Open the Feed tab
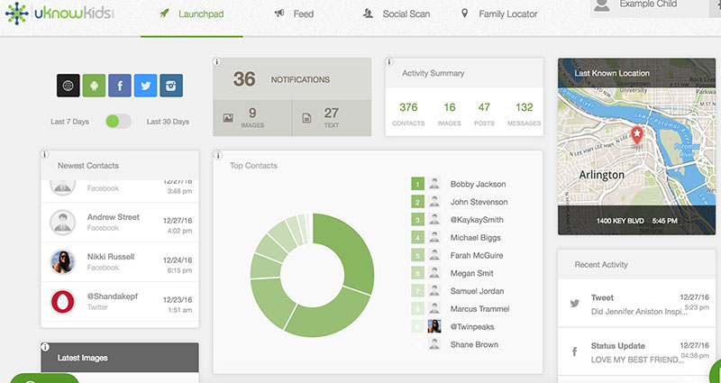This screenshot has height=383, width=721. point(294,14)
